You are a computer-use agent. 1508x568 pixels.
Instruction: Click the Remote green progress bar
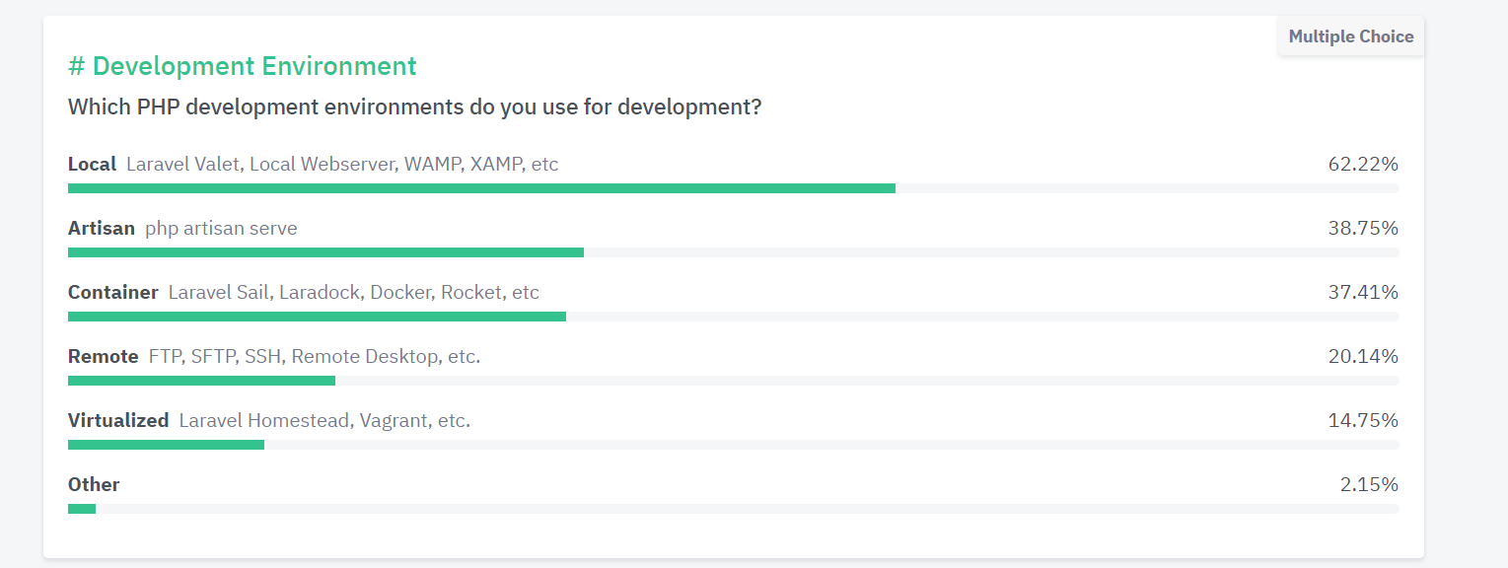pyautogui.click(x=201, y=380)
